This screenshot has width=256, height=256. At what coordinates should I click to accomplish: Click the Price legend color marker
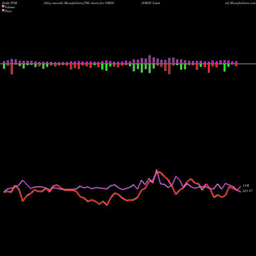tap(3, 11)
